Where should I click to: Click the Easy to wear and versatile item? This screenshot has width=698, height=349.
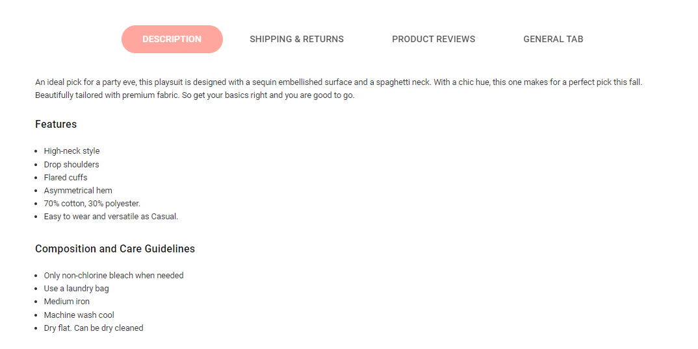[x=111, y=217]
